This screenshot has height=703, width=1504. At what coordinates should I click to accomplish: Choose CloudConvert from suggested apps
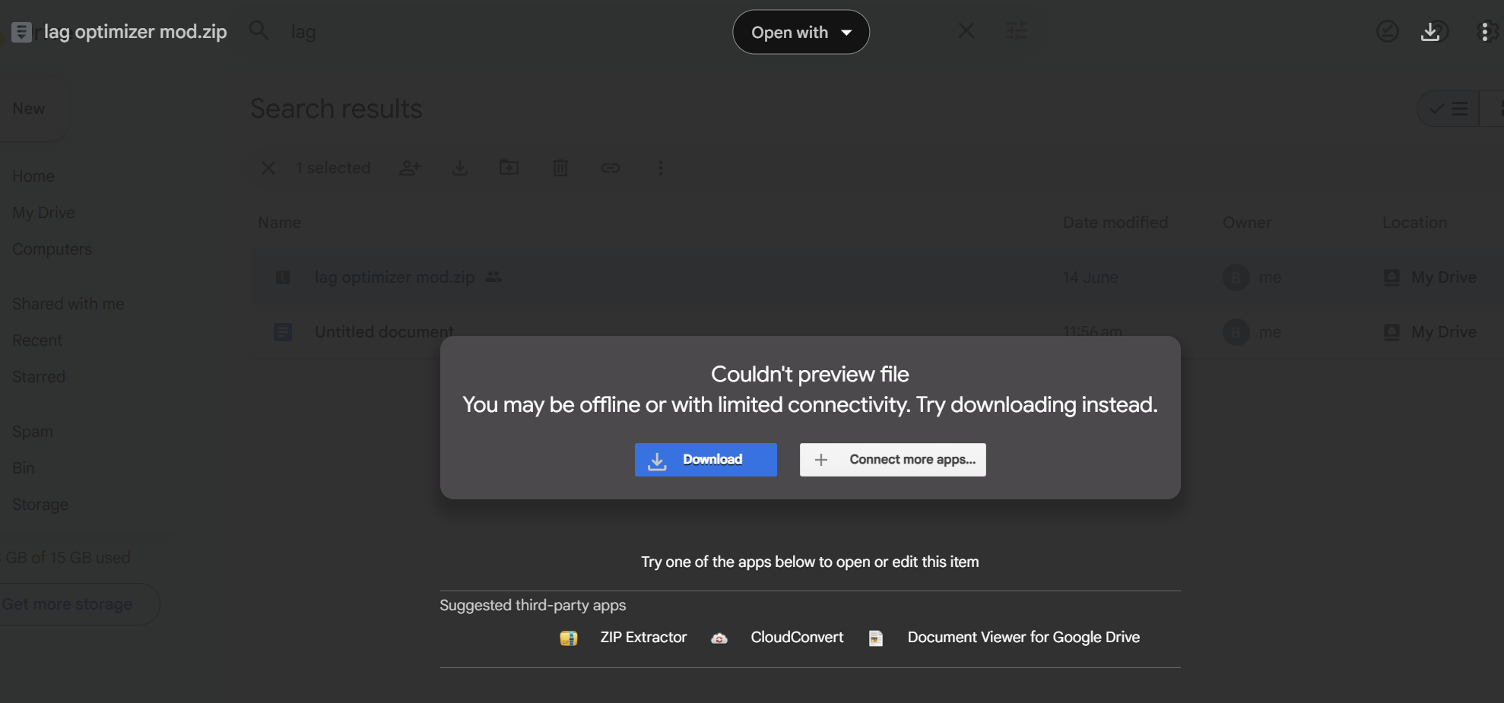(797, 638)
